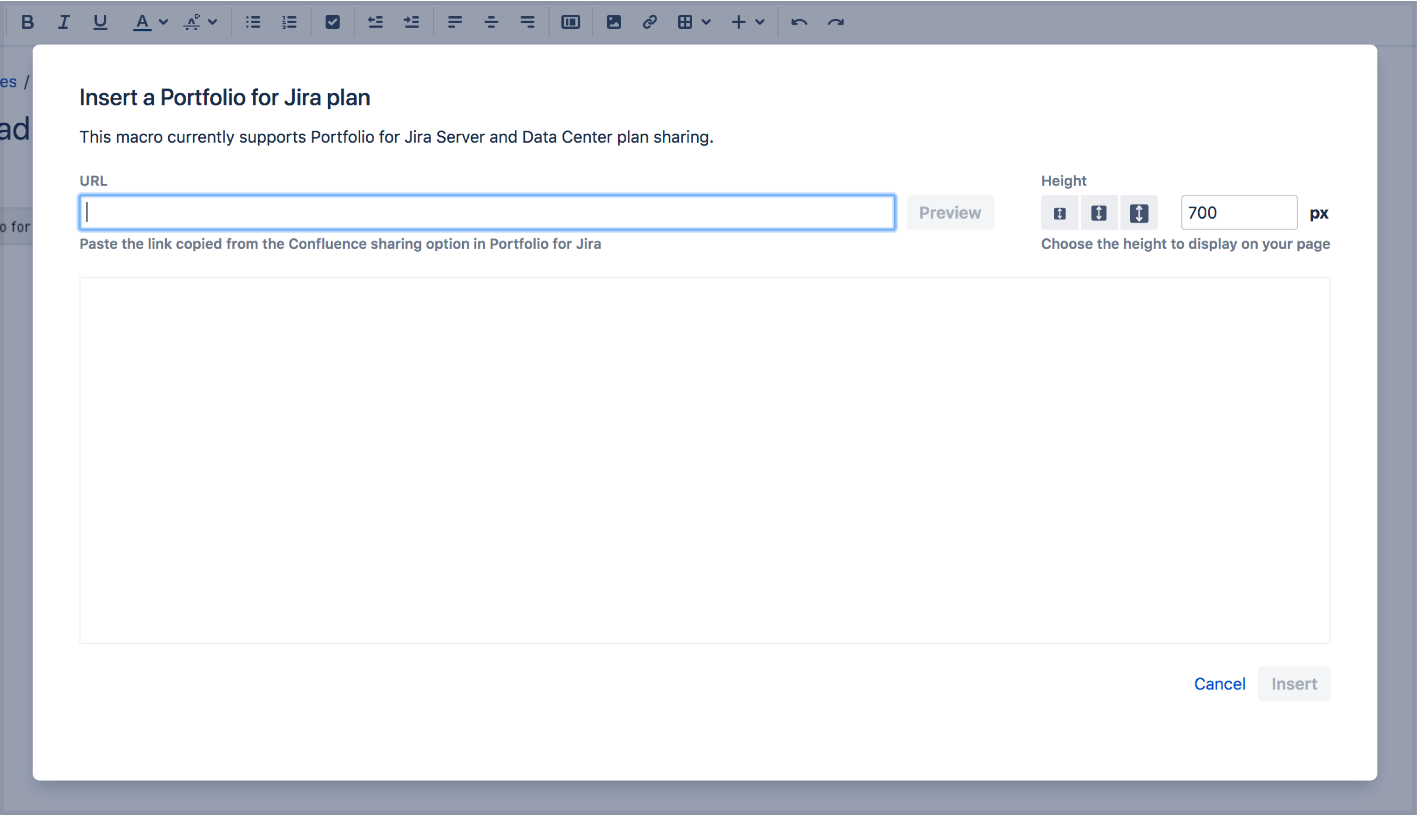1417x816 pixels.
Task: Click the empty plan preview area
Action: [704, 460]
